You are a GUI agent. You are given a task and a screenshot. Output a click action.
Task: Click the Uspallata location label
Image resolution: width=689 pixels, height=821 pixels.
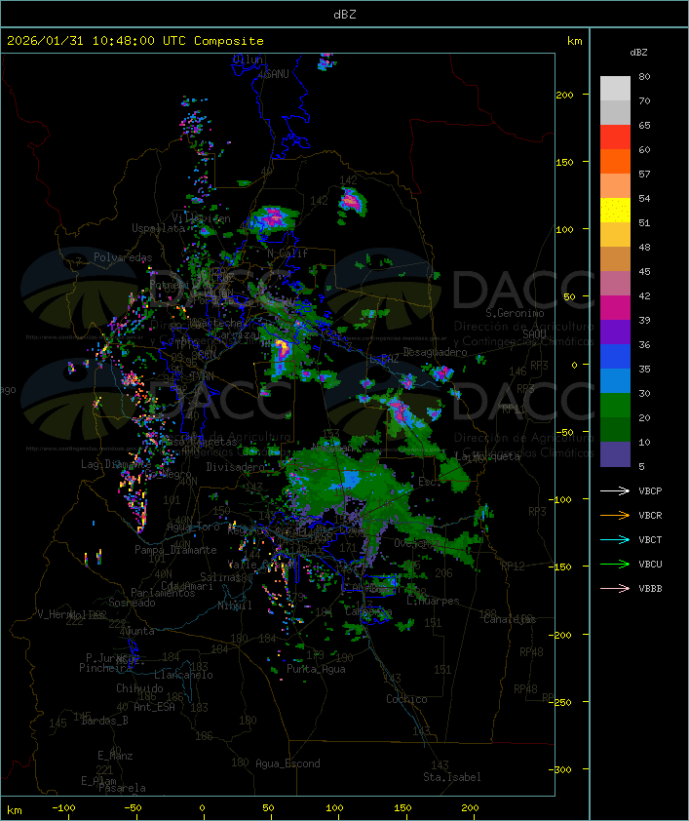[x=158, y=228]
